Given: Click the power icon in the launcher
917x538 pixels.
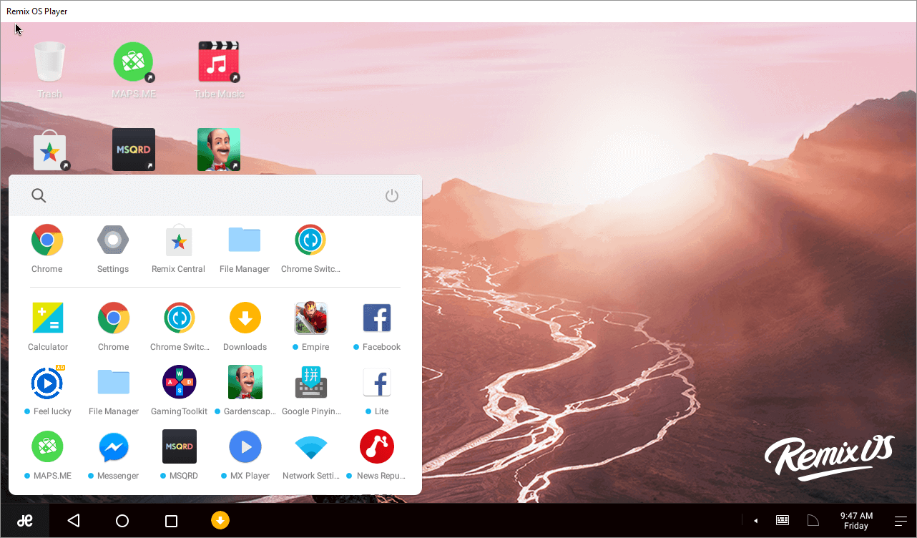Looking at the screenshot, I should (x=392, y=195).
